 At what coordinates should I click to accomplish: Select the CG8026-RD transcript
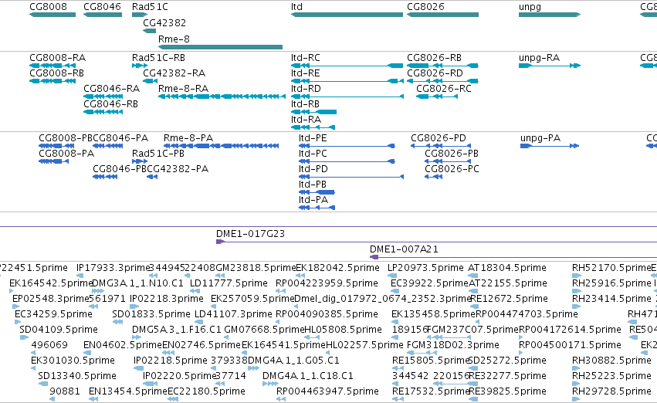click(442, 81)
